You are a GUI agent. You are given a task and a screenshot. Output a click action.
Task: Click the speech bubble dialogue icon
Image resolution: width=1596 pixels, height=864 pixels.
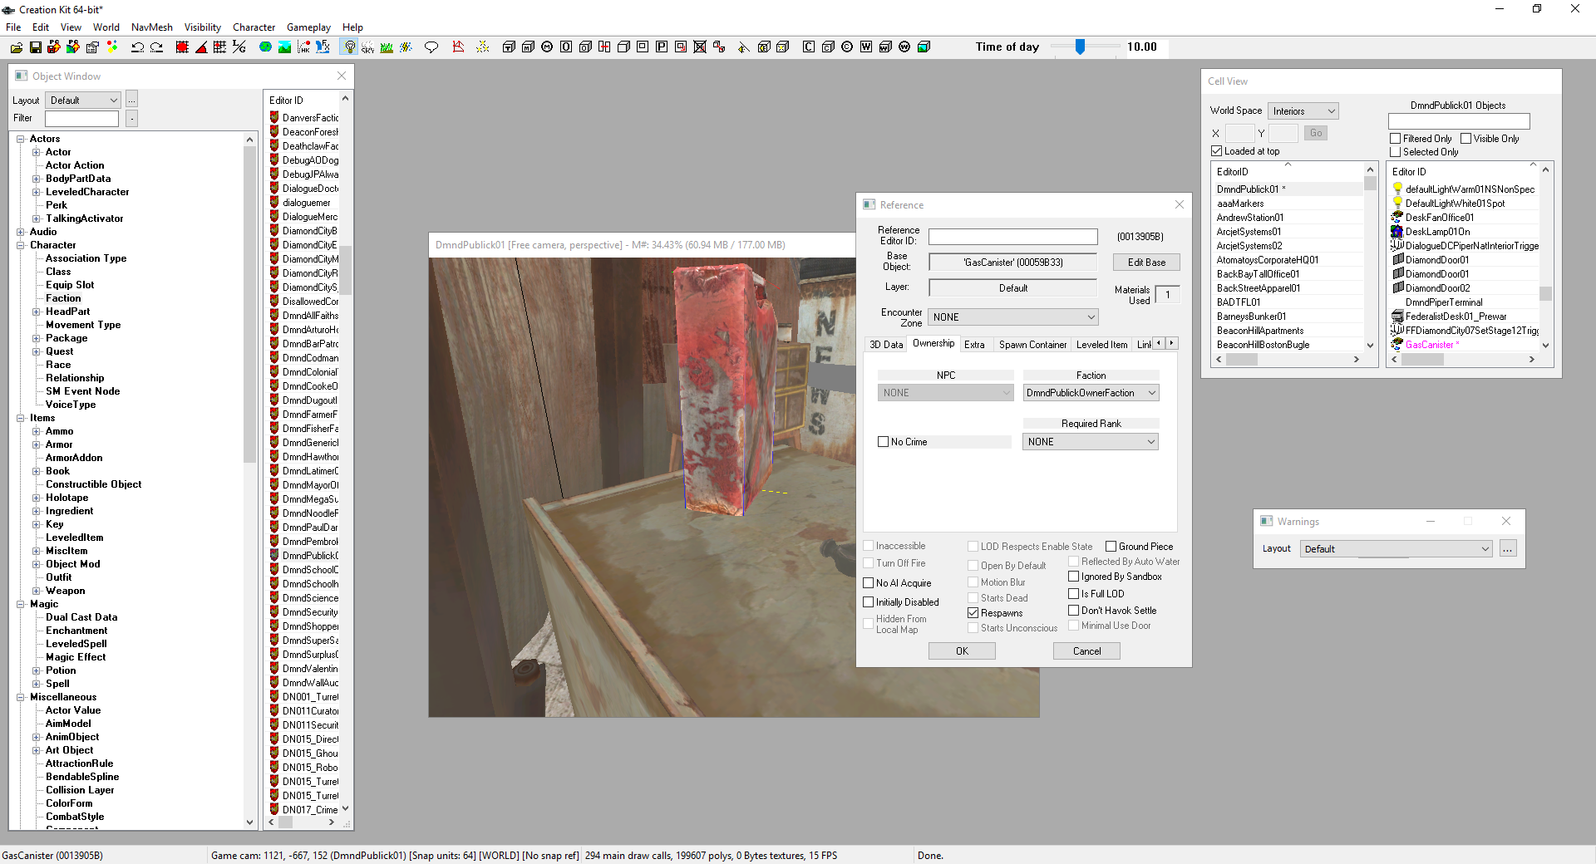click(431, 47)
